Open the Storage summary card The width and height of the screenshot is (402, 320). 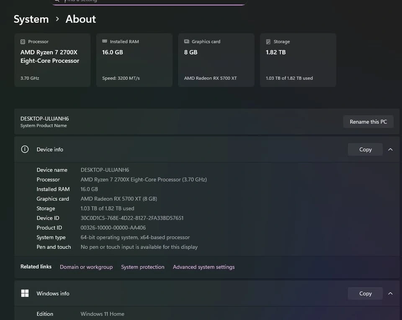coord(298,60)
